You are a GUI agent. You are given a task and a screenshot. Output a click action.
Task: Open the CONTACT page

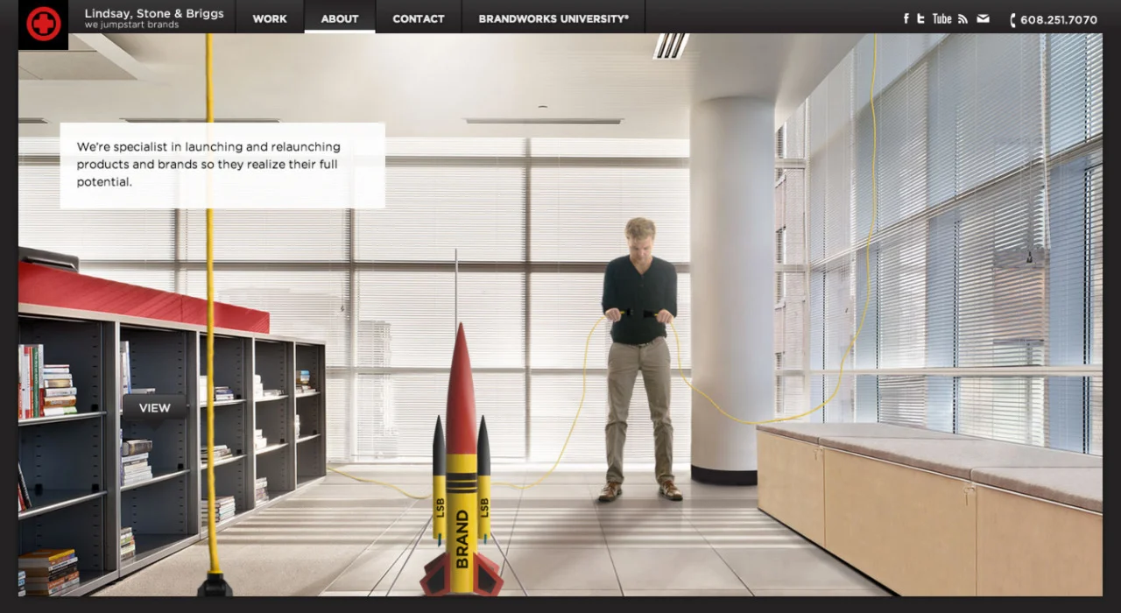[419, 18]
